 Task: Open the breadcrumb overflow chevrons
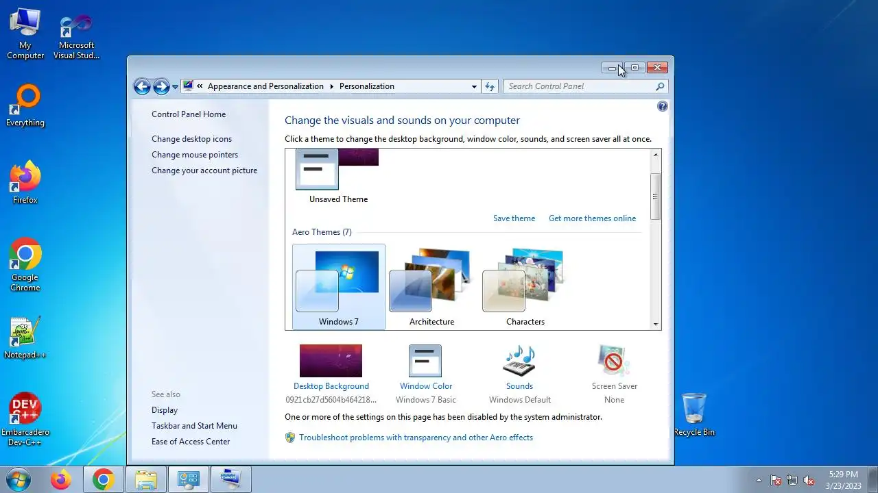tap(200, 86)
